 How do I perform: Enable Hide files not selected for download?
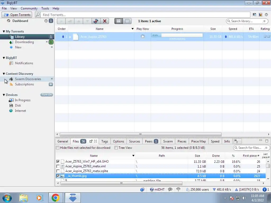[58, 148]
